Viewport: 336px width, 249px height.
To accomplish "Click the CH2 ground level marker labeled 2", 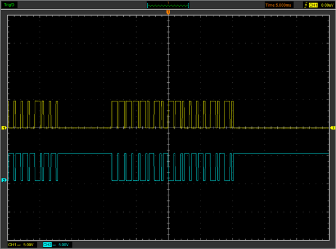I will click(x=4, y=180).
